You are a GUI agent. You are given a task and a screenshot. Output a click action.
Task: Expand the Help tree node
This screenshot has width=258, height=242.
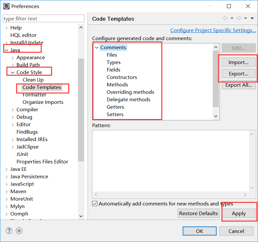point(6,28)
